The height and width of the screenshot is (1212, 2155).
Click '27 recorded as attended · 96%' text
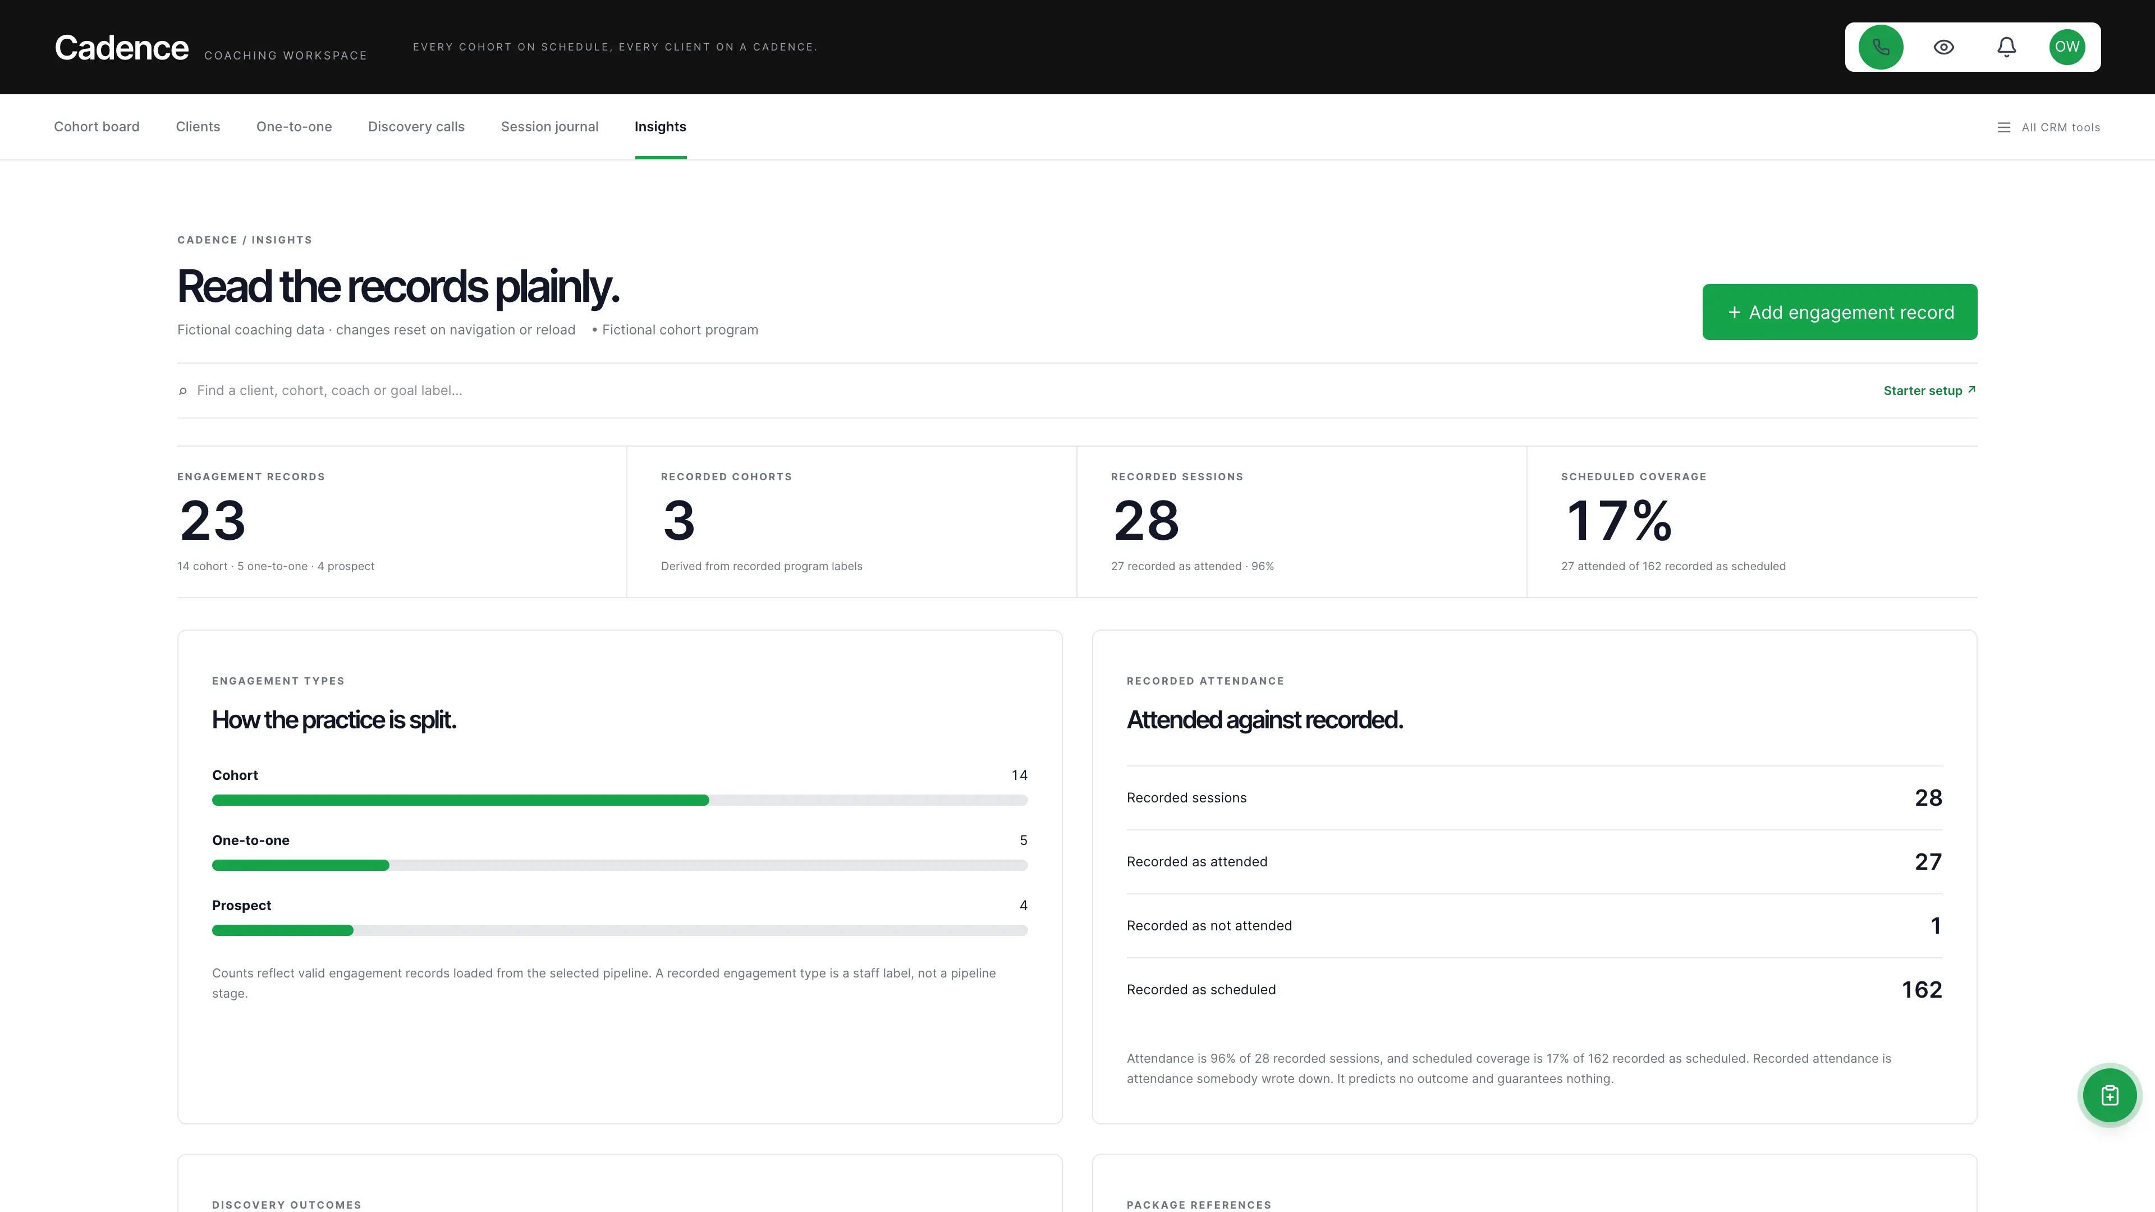coord(1192,566)
